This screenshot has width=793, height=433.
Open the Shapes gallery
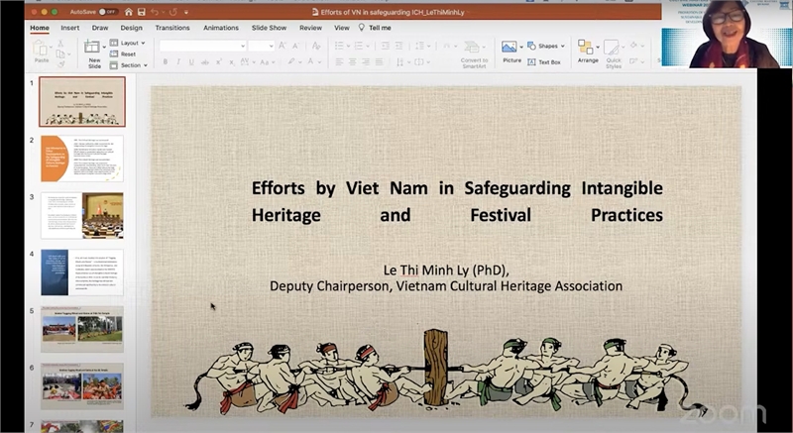(x=546, y=46)
